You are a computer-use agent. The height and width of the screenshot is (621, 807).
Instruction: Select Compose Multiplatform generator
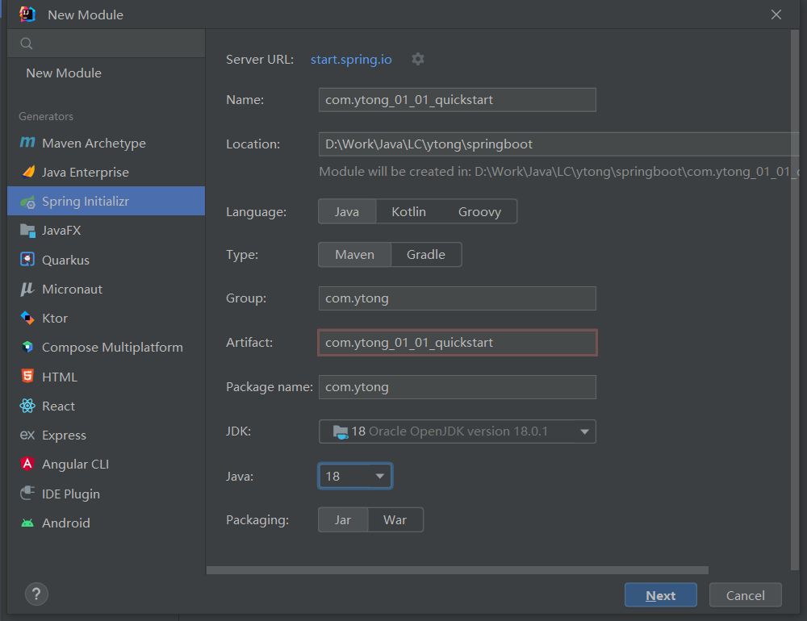click(106, 348)
